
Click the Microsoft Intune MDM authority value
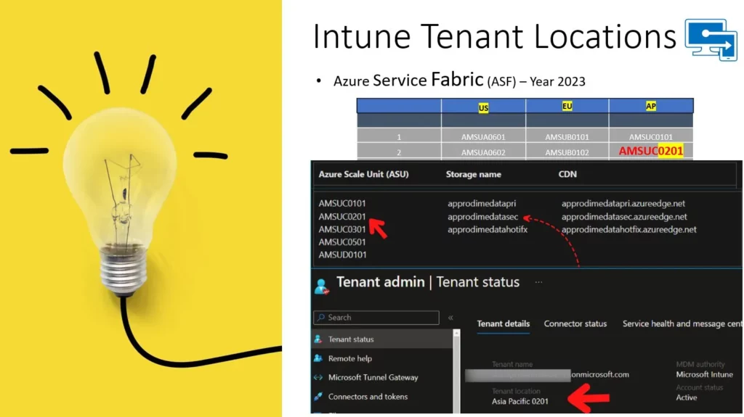click(705, 374)
